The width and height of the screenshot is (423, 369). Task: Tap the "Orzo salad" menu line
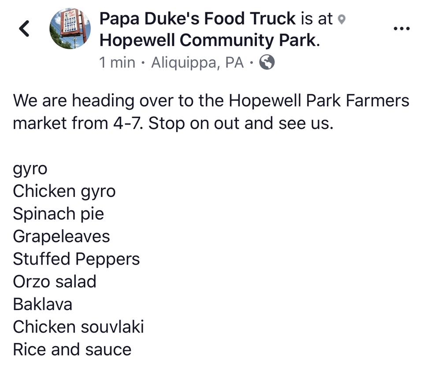[54, 281]
